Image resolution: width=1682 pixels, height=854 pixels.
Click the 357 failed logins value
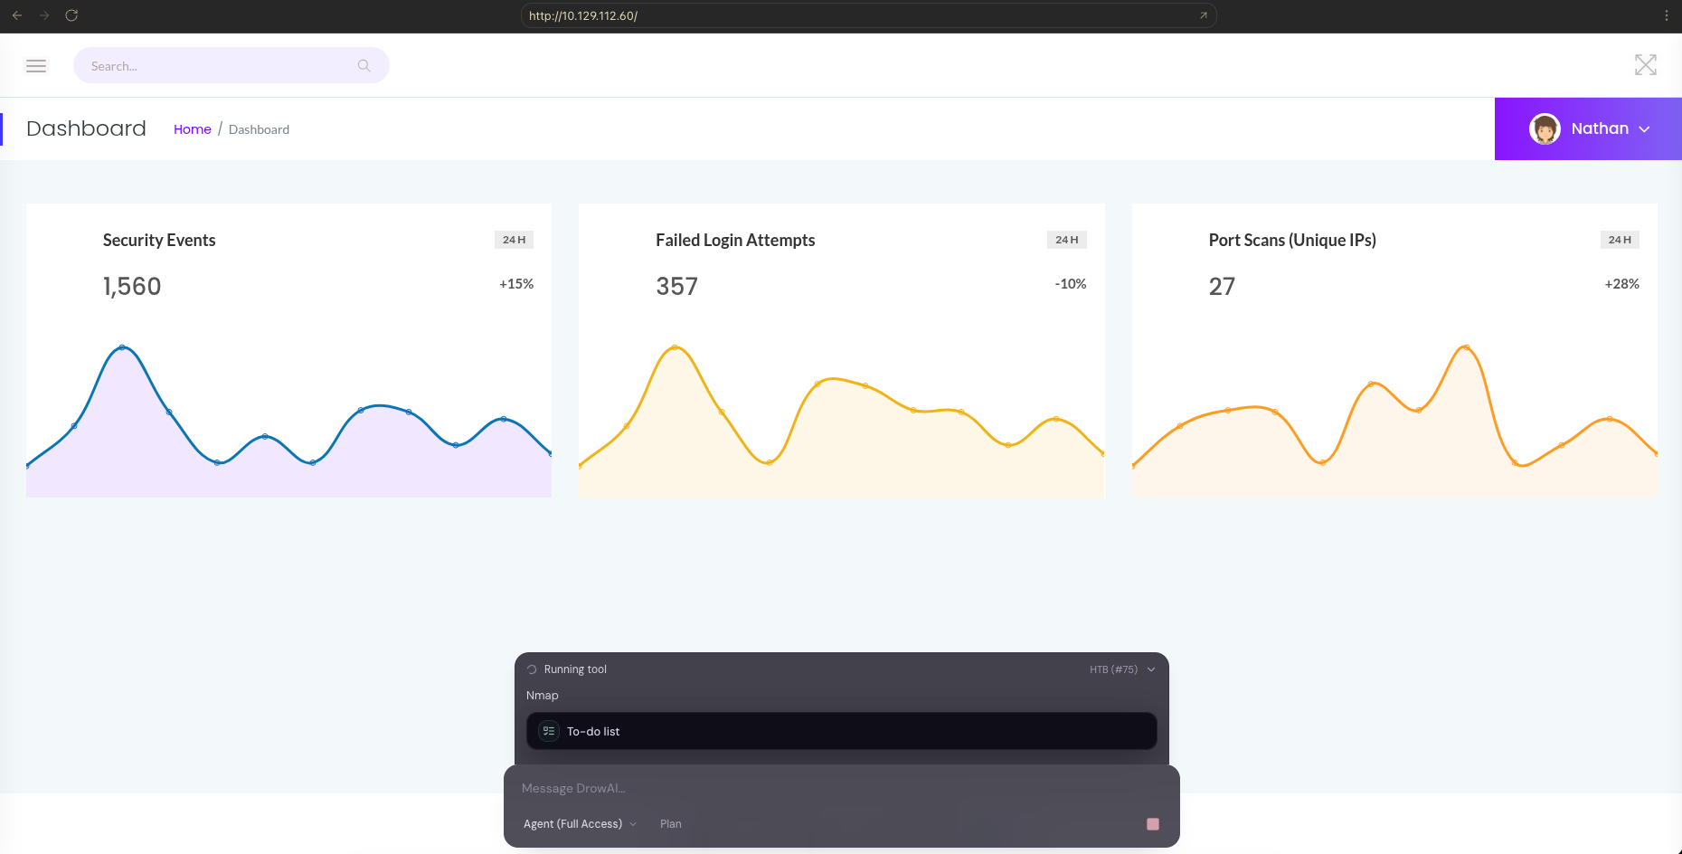point(677,287)
